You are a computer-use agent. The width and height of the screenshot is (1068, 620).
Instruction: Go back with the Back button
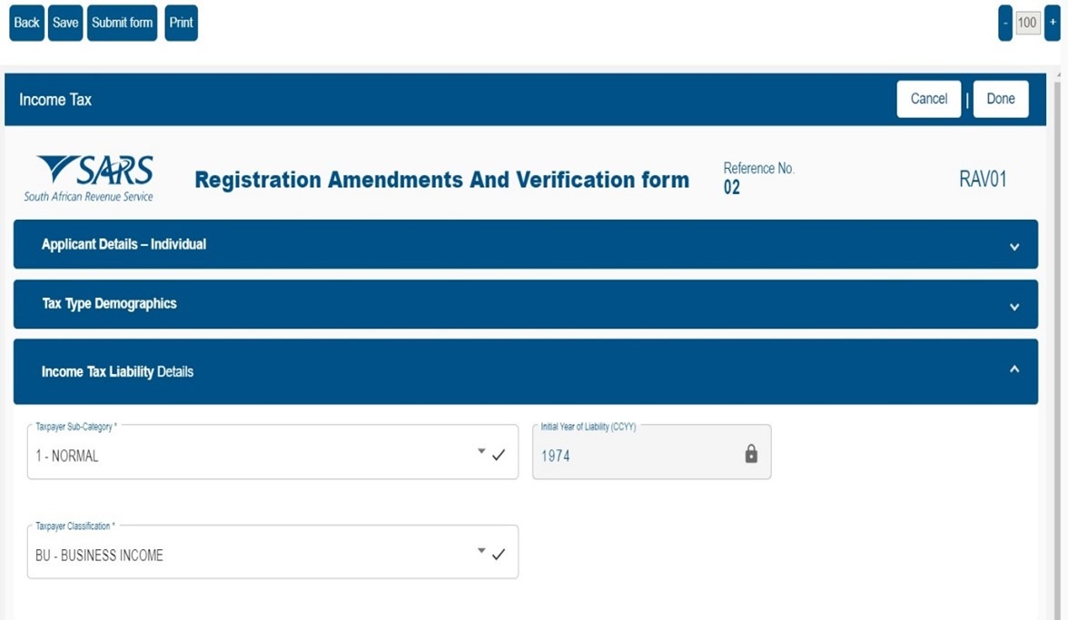click(26, 23)
